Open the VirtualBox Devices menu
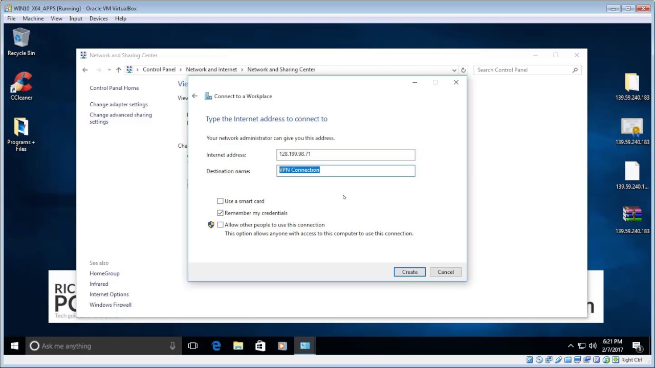Image resolution: width=655 pixels, height=368 pixels. [99, 18]
